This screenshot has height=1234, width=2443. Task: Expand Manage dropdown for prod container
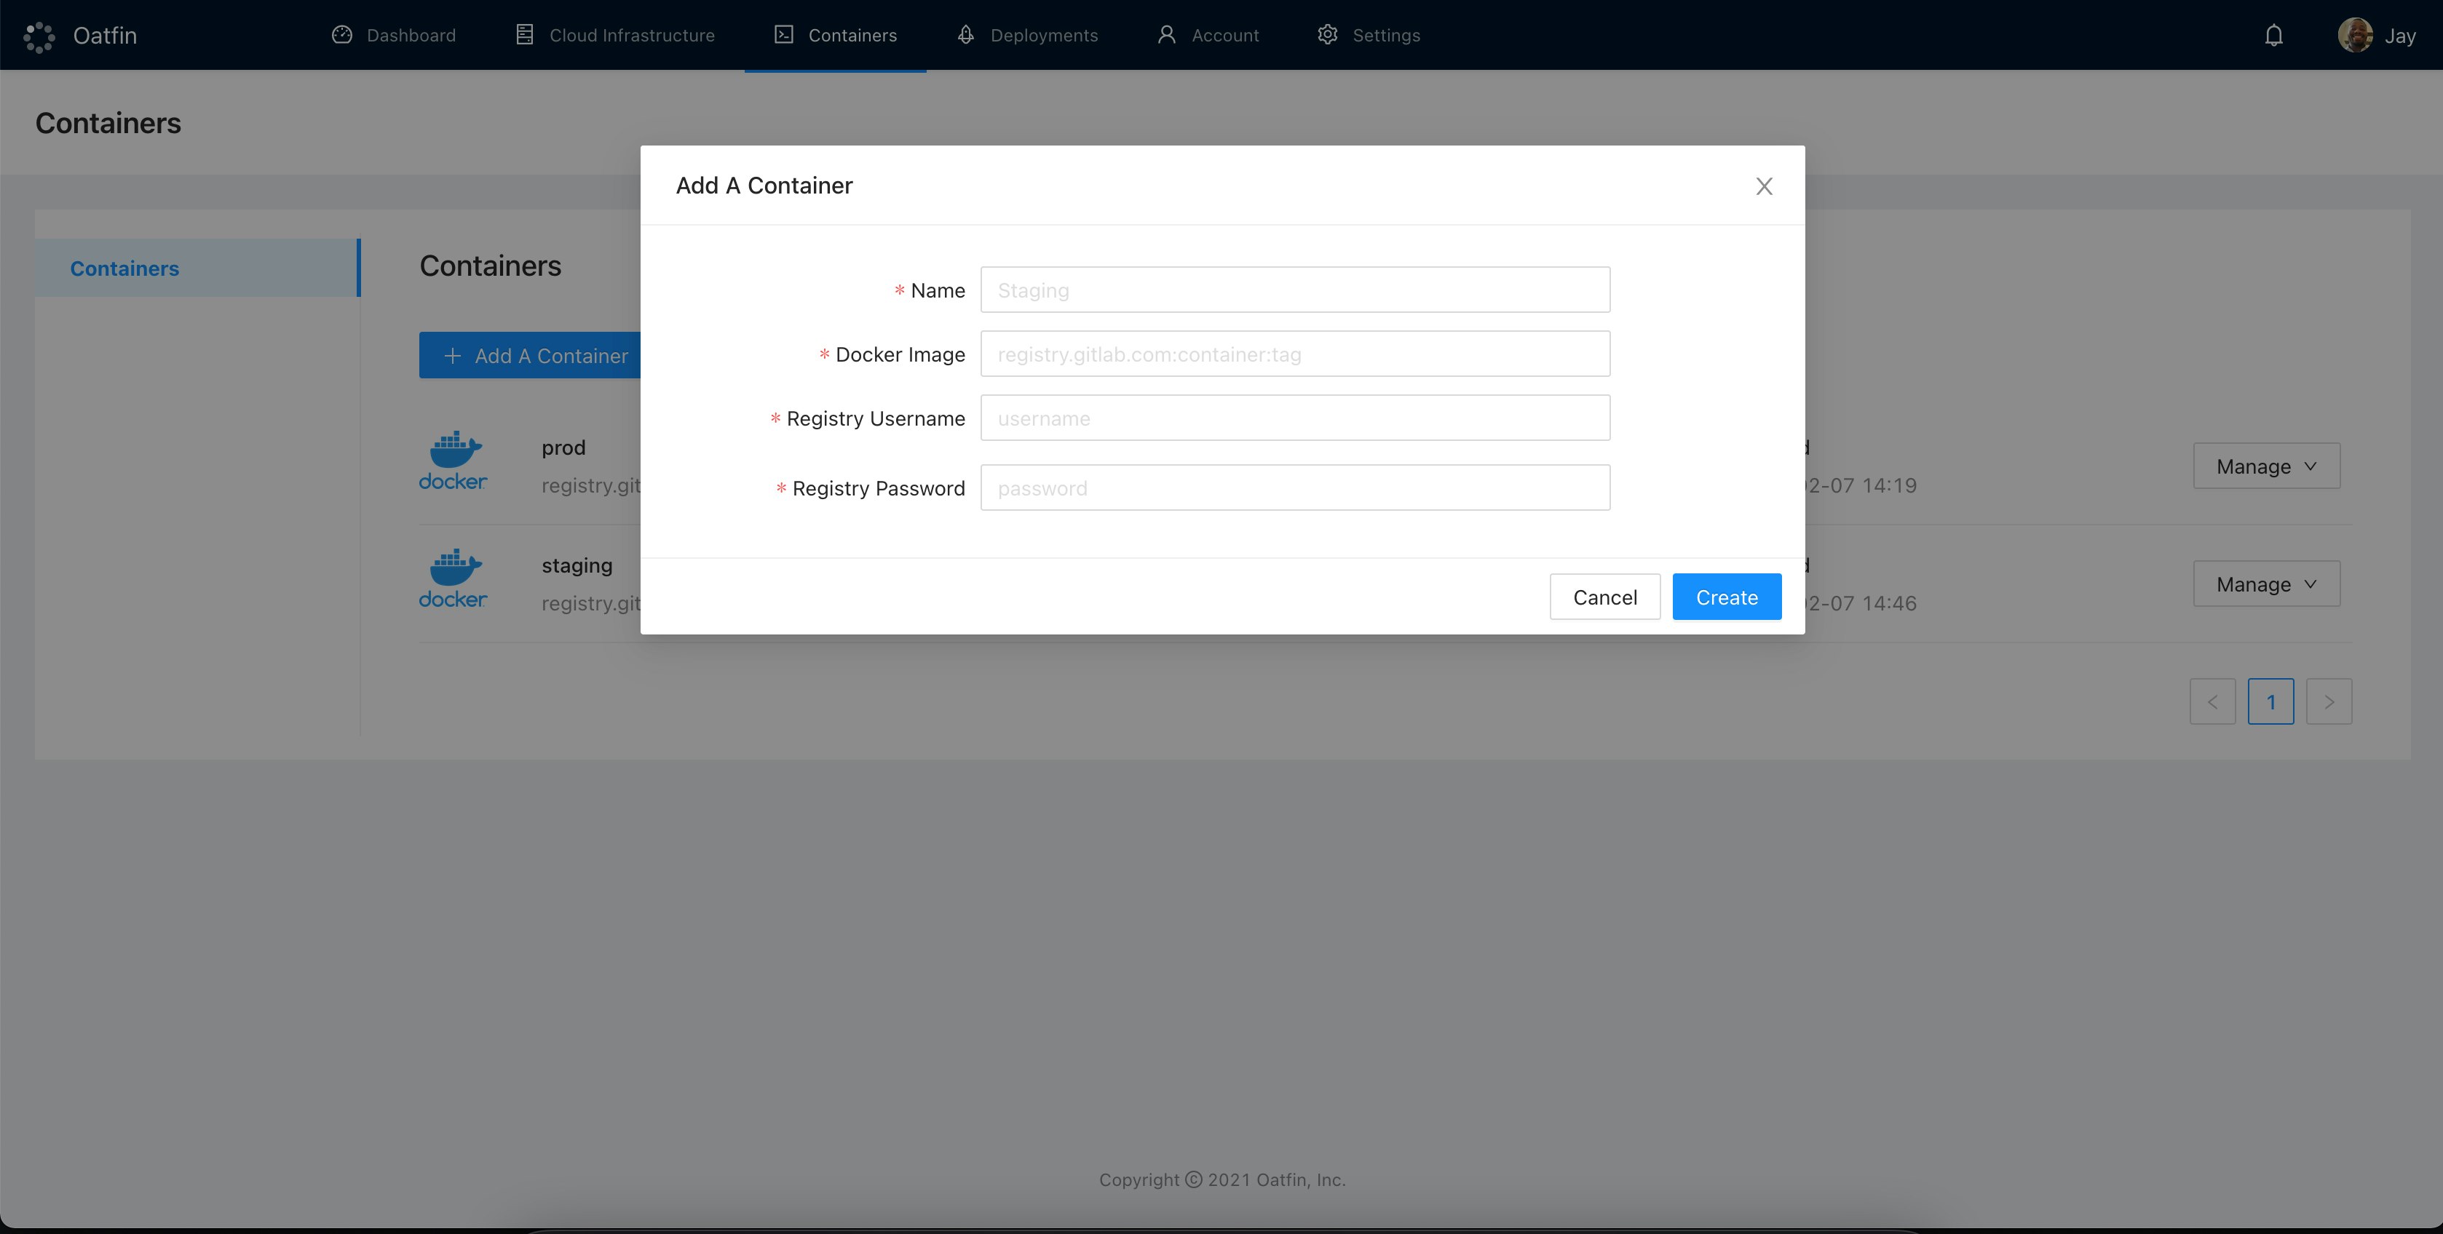pyautogui.click(x=2265, y=466)
